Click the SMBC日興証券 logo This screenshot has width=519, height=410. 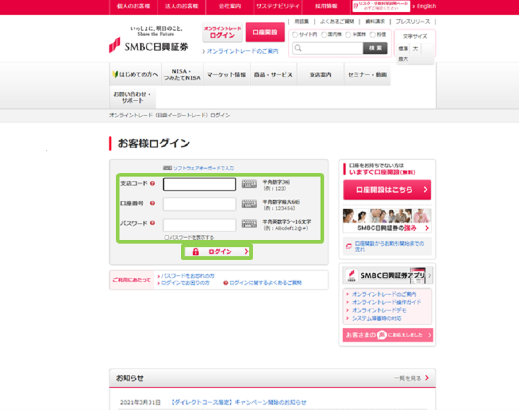[x=148, y=46]
